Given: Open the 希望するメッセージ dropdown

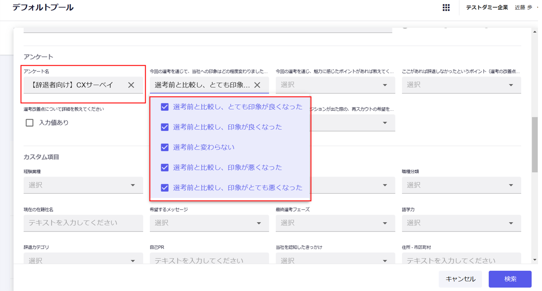Looking at the screenshot, I should point(209,223).
